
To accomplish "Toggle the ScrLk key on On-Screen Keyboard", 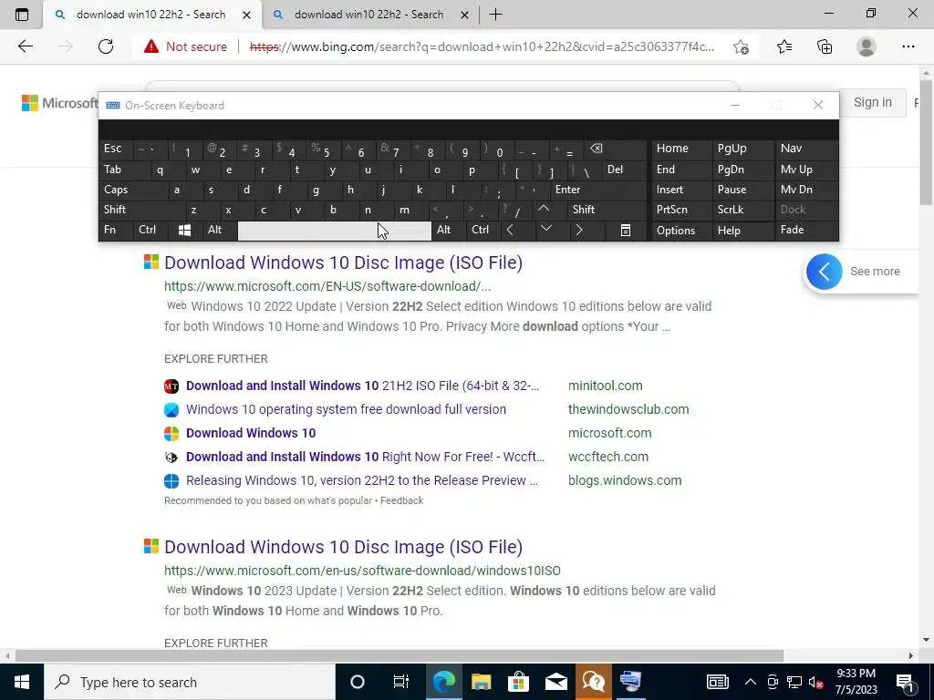I will (742, 210).
